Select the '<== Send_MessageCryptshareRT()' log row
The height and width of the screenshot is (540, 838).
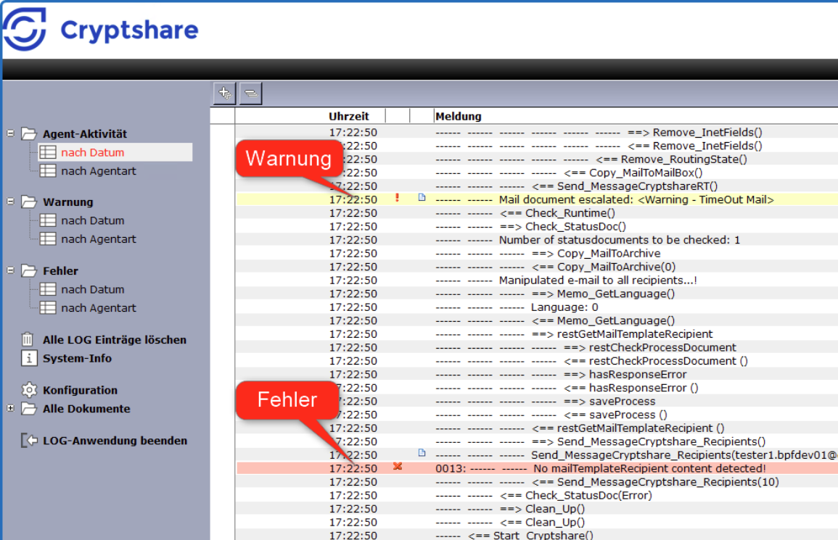pyautogui.click(x=537, y=186)
